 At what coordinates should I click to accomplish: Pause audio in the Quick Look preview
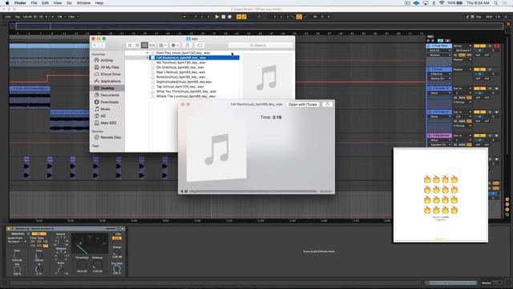pyautogui.click(x=186, y=191)
